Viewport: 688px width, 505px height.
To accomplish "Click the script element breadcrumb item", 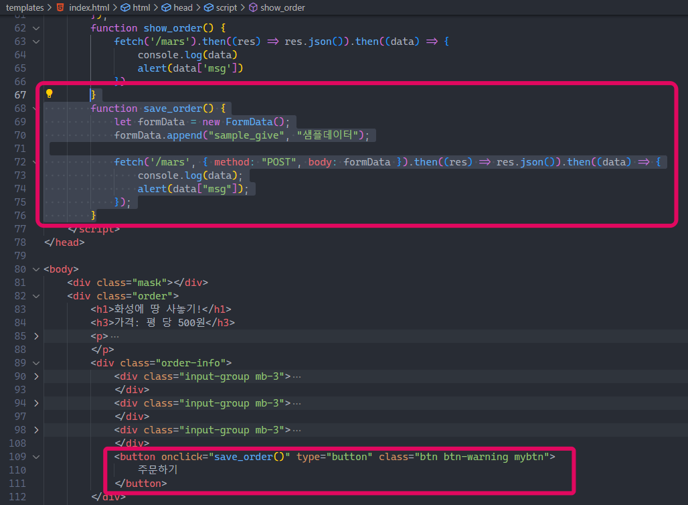I will point(221,7).
